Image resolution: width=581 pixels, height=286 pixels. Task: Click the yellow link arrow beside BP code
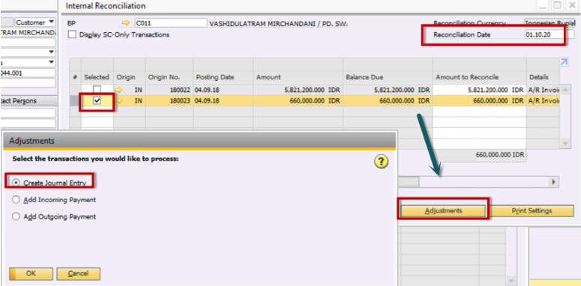[126, 23]
